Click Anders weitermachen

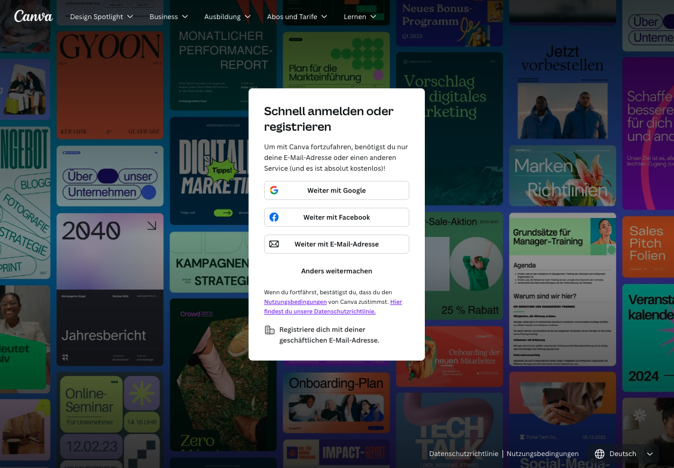pyautogui.click(x=336, y=271)
